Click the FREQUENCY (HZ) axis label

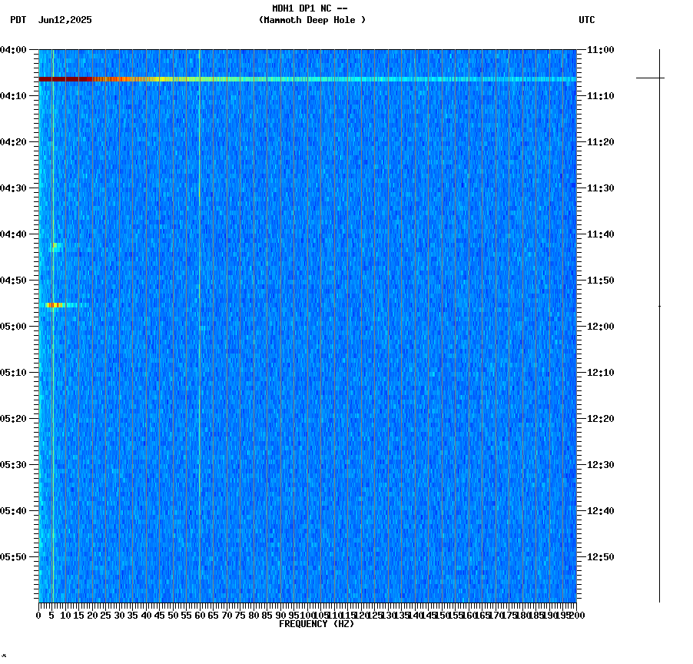click(317, 624)
